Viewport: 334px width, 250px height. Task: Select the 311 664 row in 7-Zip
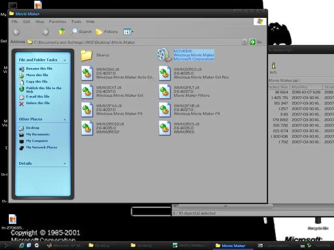coord(301,92)
